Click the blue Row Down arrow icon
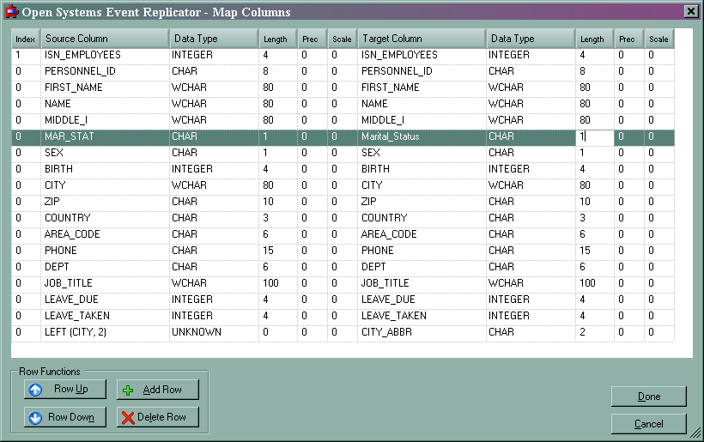This screenshot has height=442, width=704. point(35,418)
